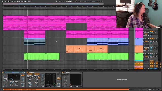
Task: Click Compressor Auto release button
Action: pyautogui.click(x=43, y=86)
